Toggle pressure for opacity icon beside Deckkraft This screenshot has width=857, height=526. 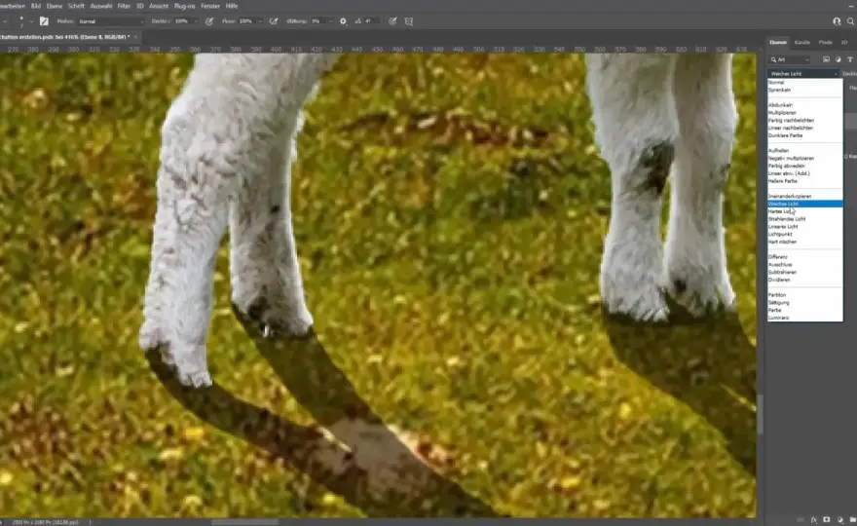coord(209,21)
